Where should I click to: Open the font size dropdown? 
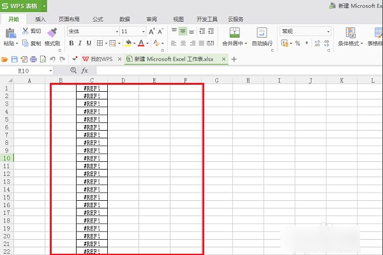coord(144,31)
